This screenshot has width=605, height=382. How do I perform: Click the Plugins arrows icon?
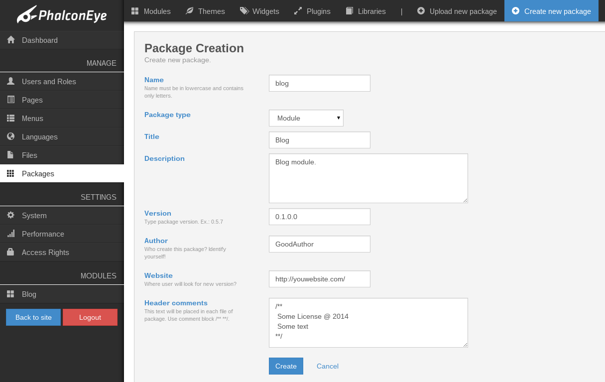(x=298, y=11)
